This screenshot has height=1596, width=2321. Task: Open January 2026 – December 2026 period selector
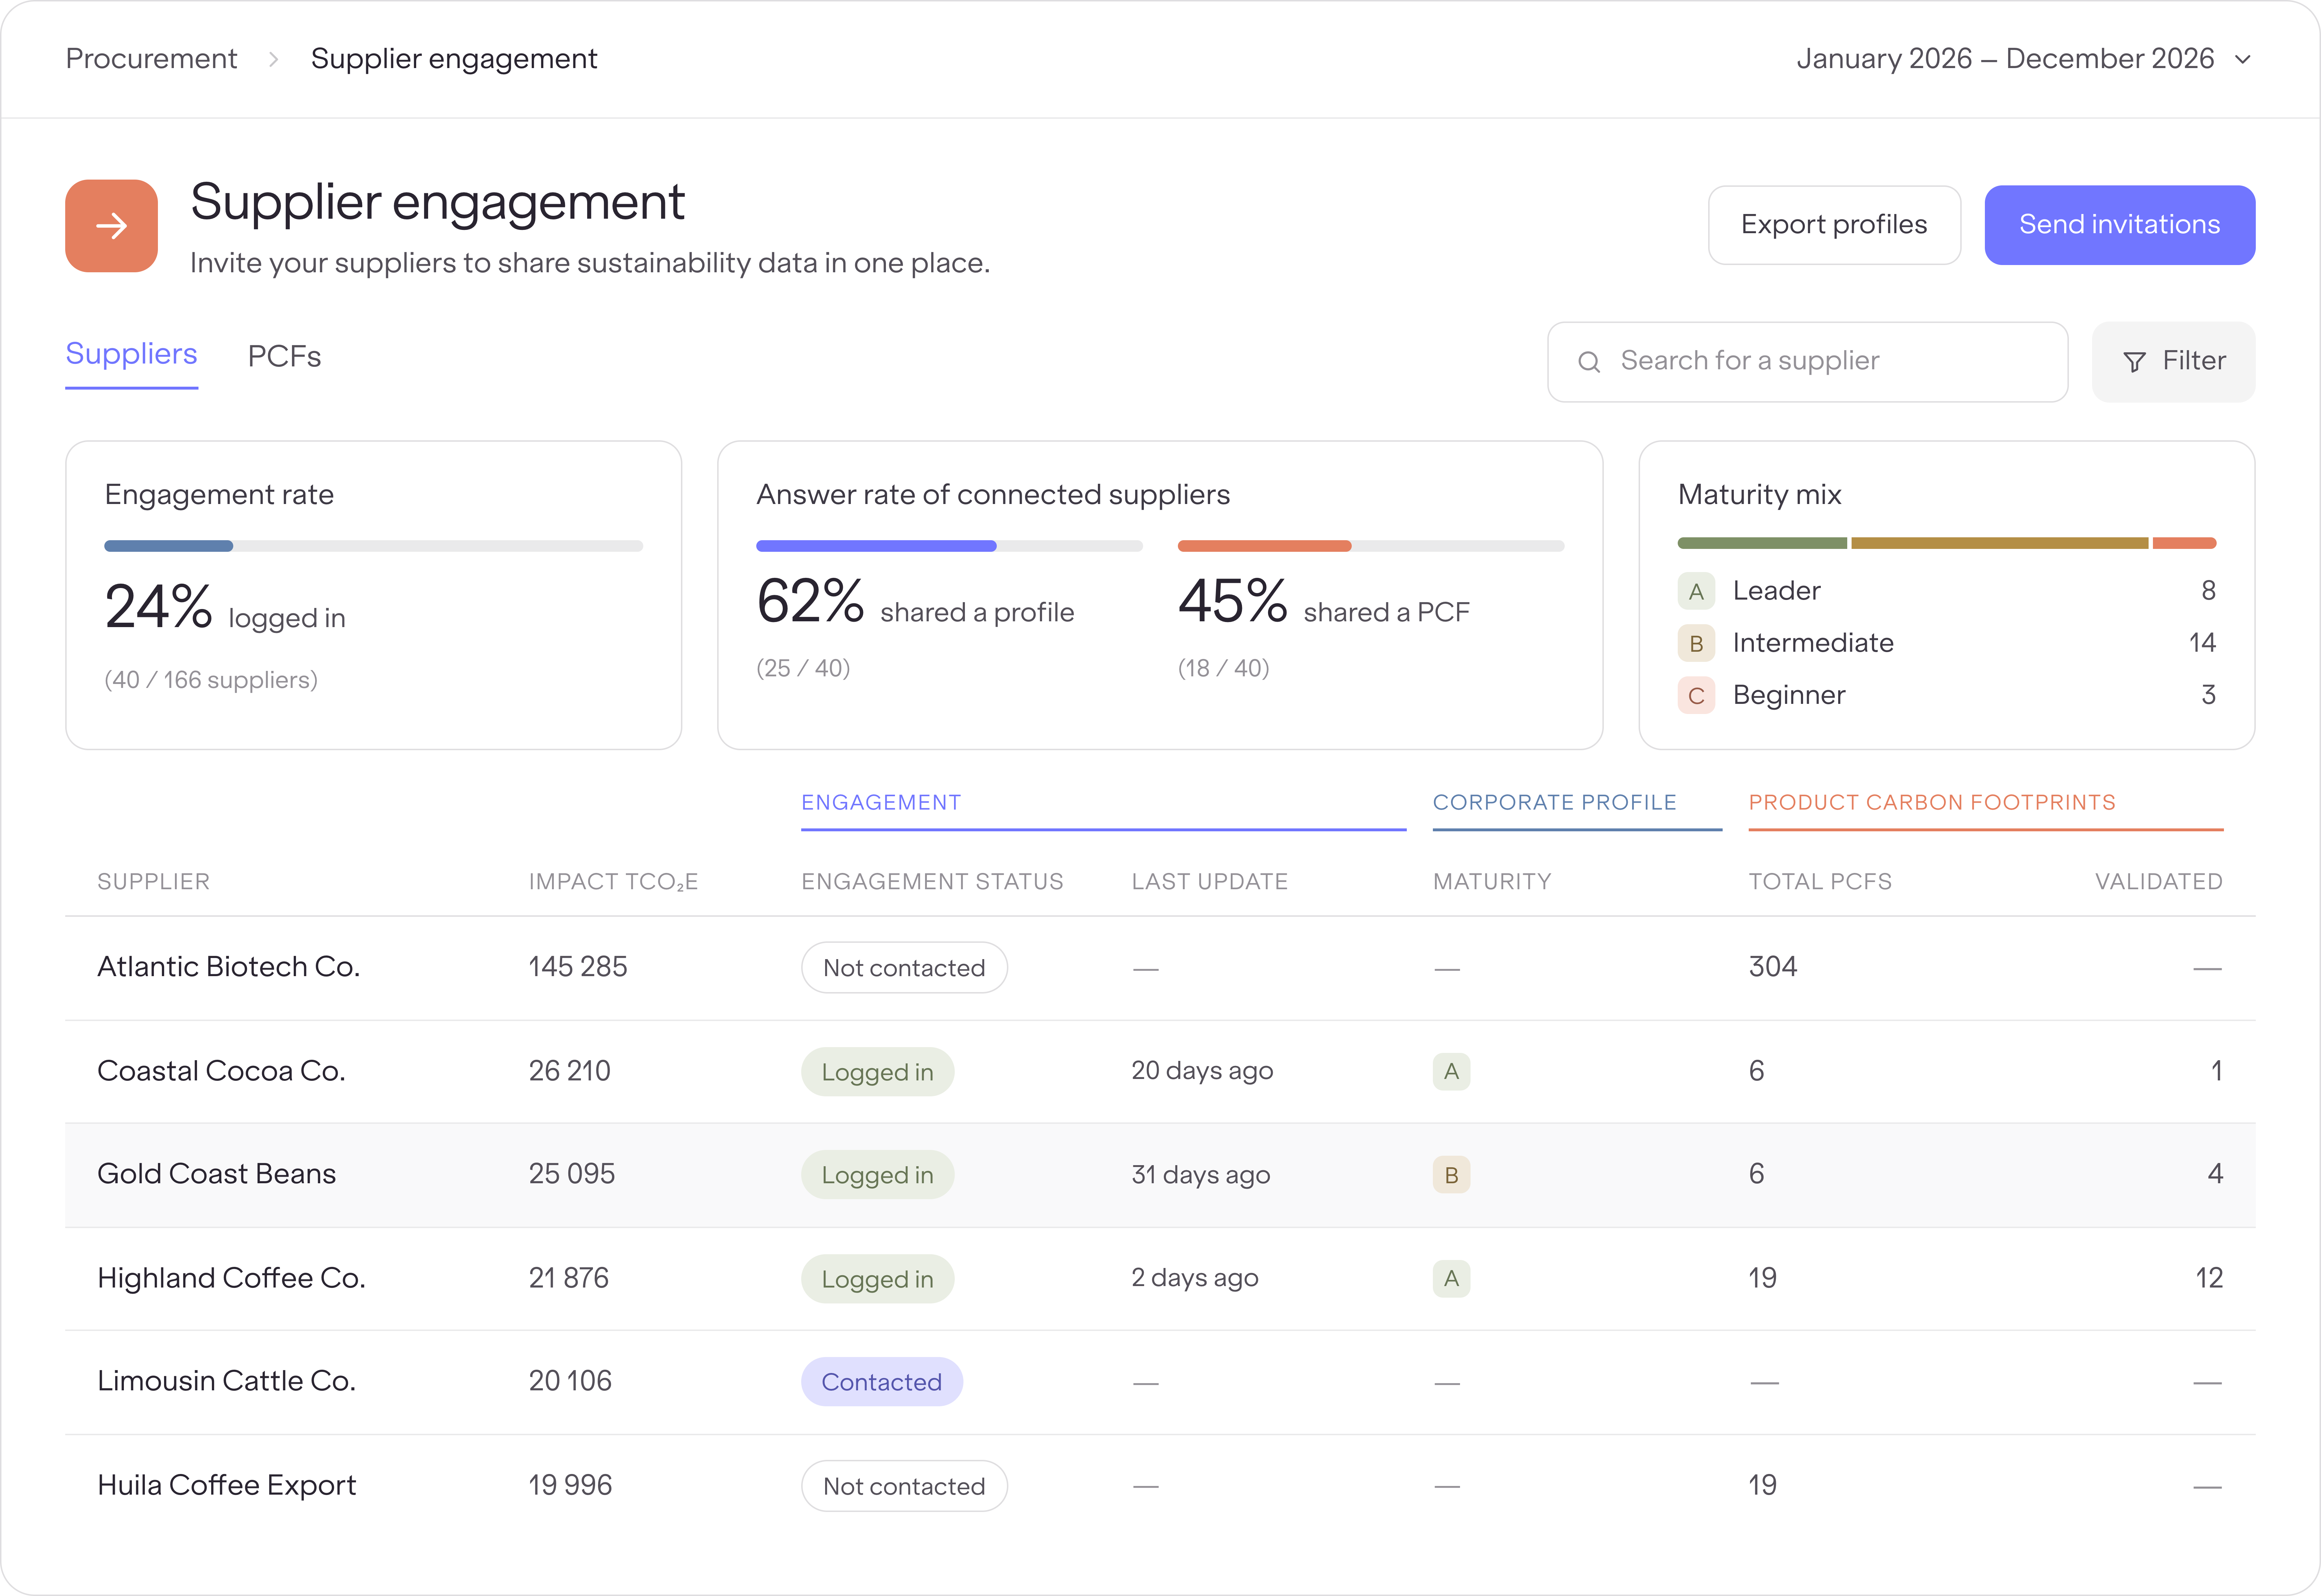click(x=2024, y=59)
